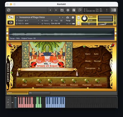Toggle the PV button in header

pos(115,23)
